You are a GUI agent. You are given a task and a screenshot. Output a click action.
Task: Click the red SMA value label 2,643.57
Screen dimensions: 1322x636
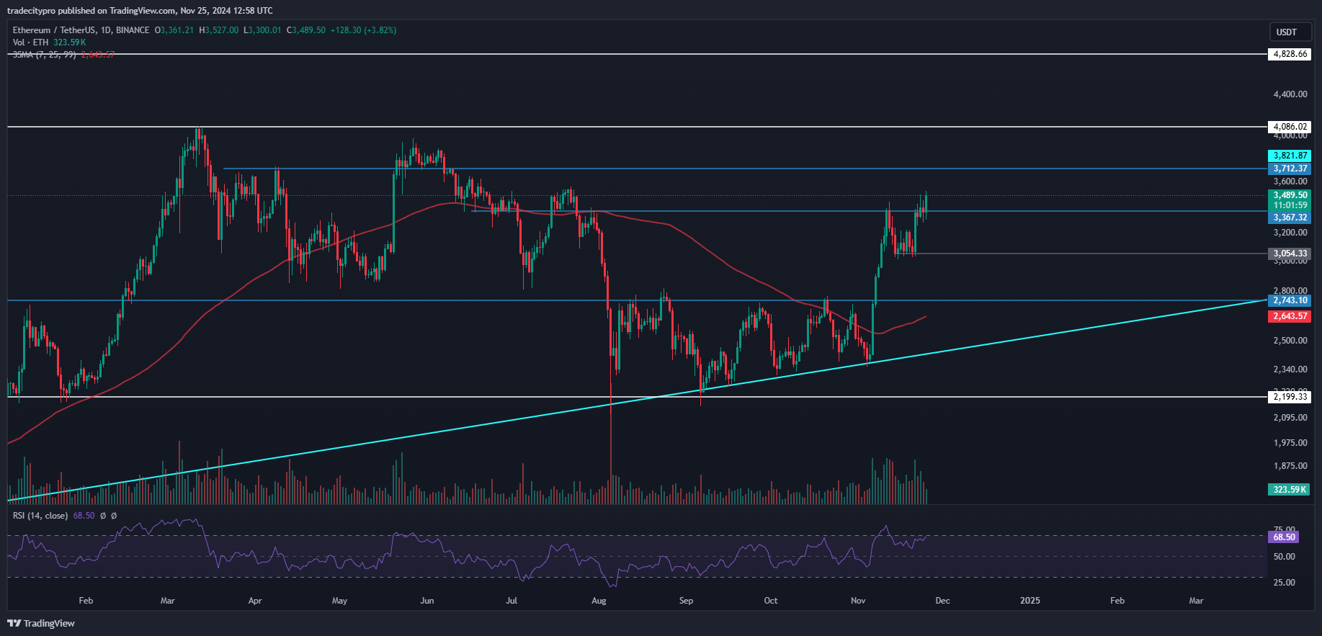point(1290,316)
